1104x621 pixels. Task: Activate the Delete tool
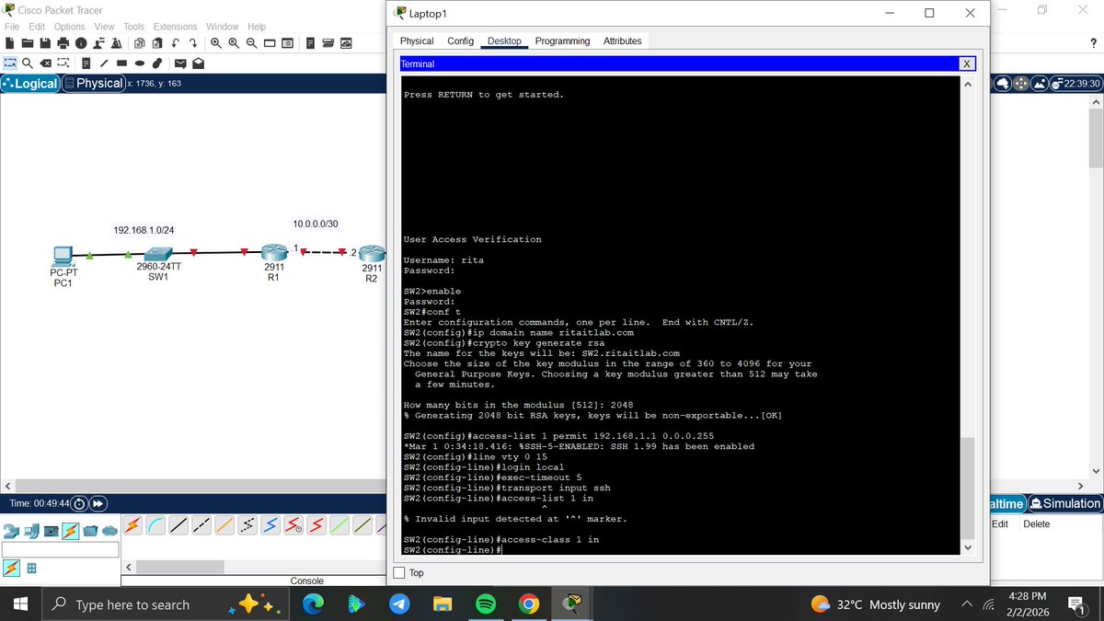[x=46, y=63]
